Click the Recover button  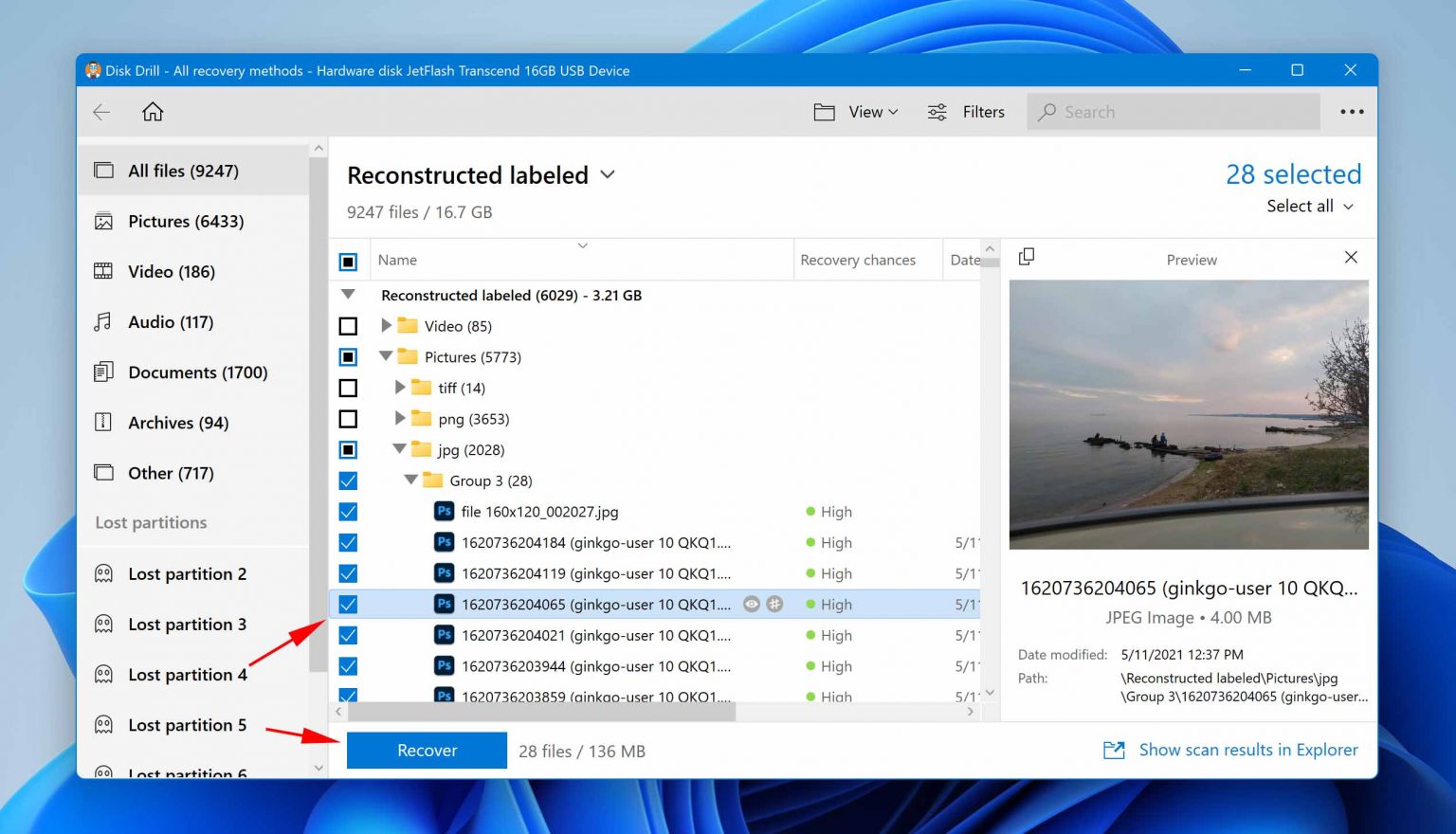pos(427,750)
